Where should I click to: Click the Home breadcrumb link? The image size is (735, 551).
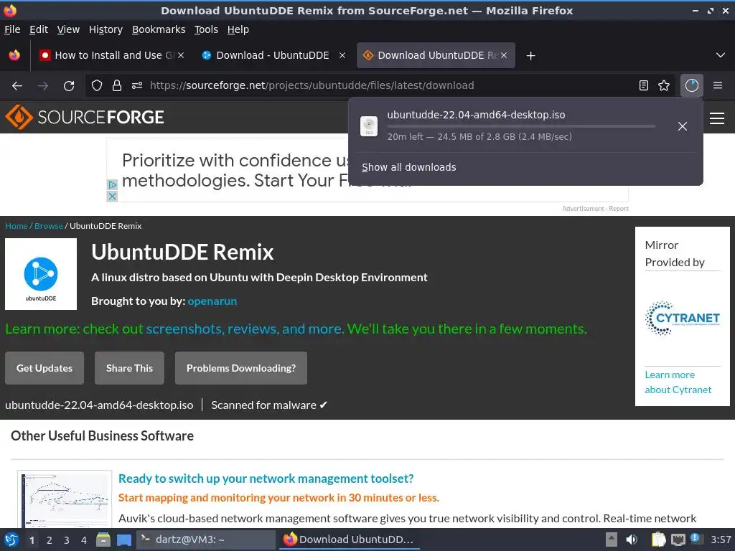click(17, 226)
